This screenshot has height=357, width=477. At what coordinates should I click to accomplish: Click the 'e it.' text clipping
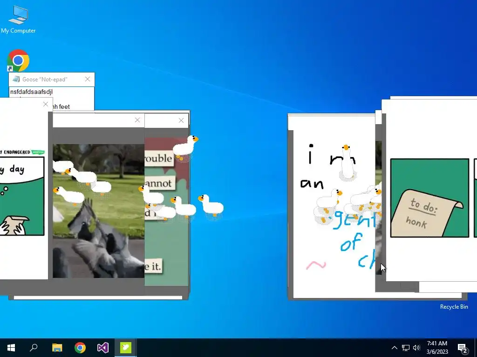(153, 266)
